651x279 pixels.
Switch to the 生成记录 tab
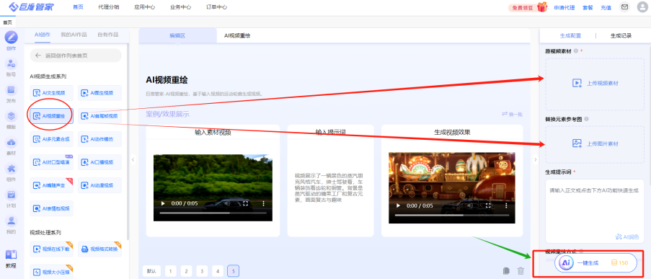[x=621, y=36]
